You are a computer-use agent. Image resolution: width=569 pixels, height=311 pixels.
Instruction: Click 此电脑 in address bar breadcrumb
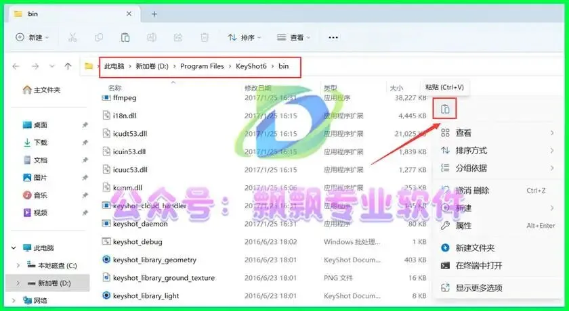click(114, 66)
